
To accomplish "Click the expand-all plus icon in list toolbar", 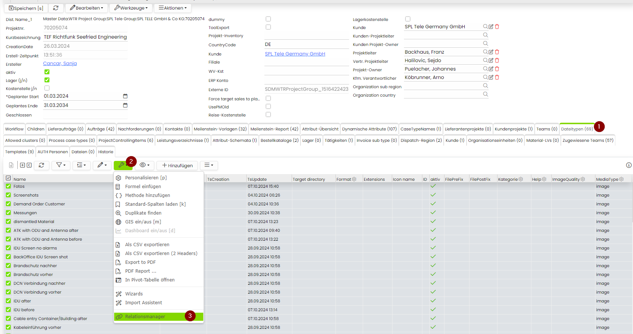I will coord(22,165).
